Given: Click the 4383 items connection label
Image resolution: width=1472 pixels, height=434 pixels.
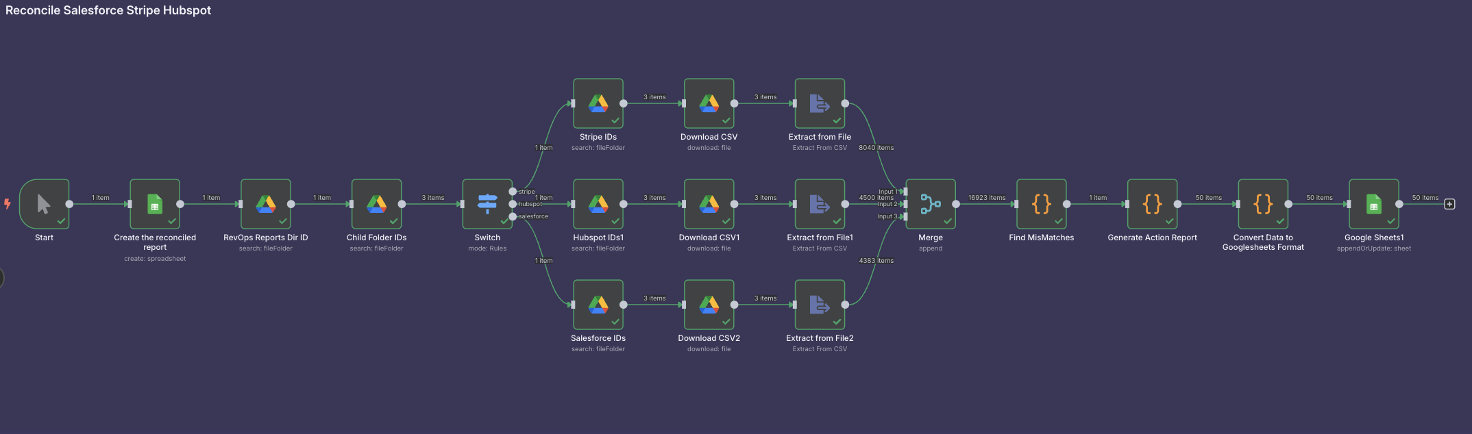Looking at the screenshot, I should [x=876, y=261].
